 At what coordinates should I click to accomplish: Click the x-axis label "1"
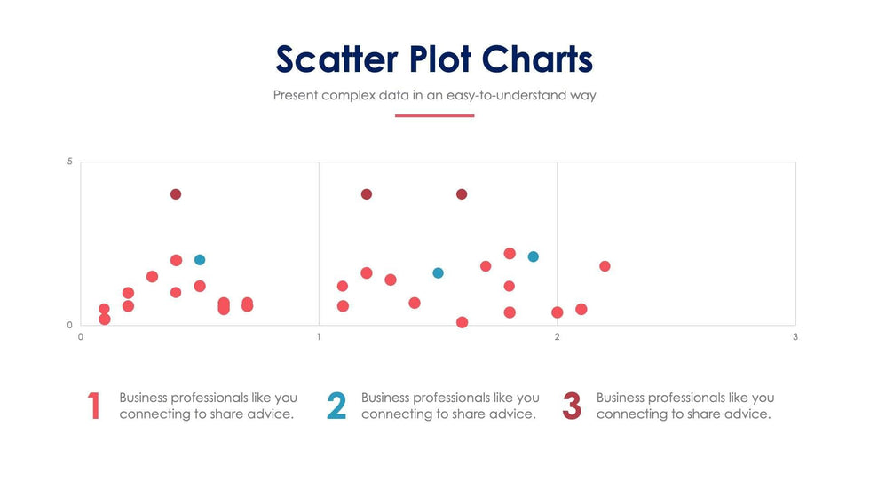click(x=319, y=336)
